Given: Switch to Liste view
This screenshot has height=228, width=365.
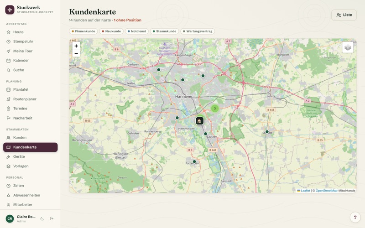Looking at the screenshot, I should click(344, 15).
